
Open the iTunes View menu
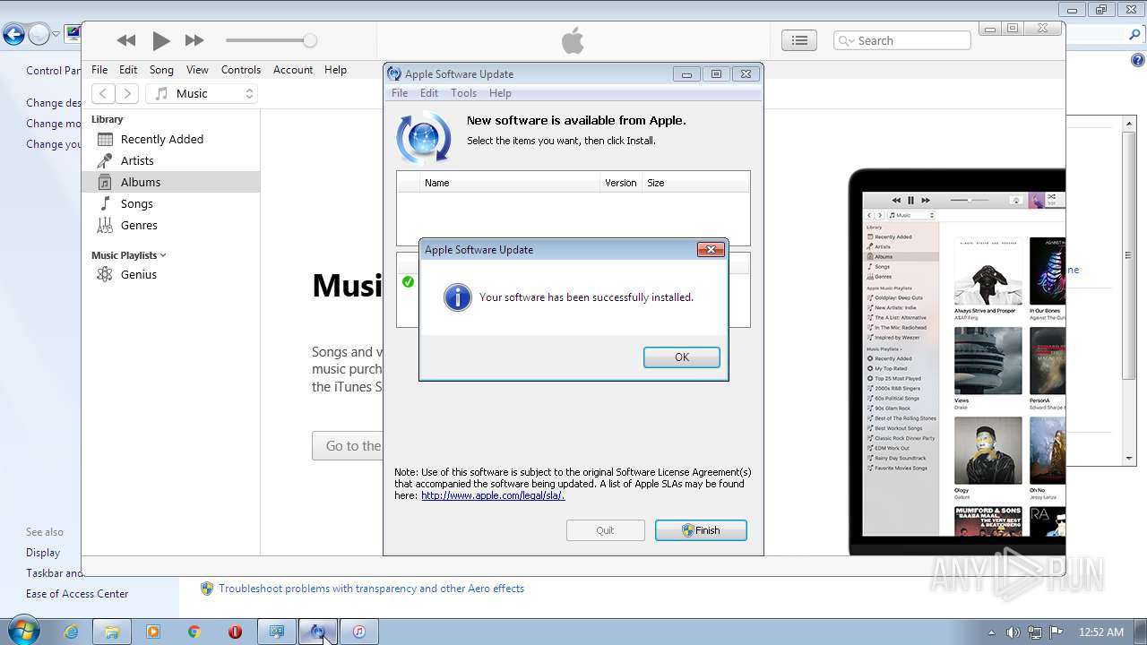pyautogui.click(x=197, y=70)
